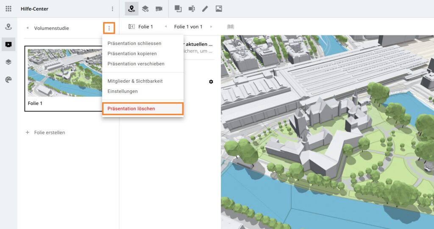Screen dimensions: 434x229
Task: Open Hilfe-Center three-dot options menu
Action: pyautogui.click(x=112, y=9)
